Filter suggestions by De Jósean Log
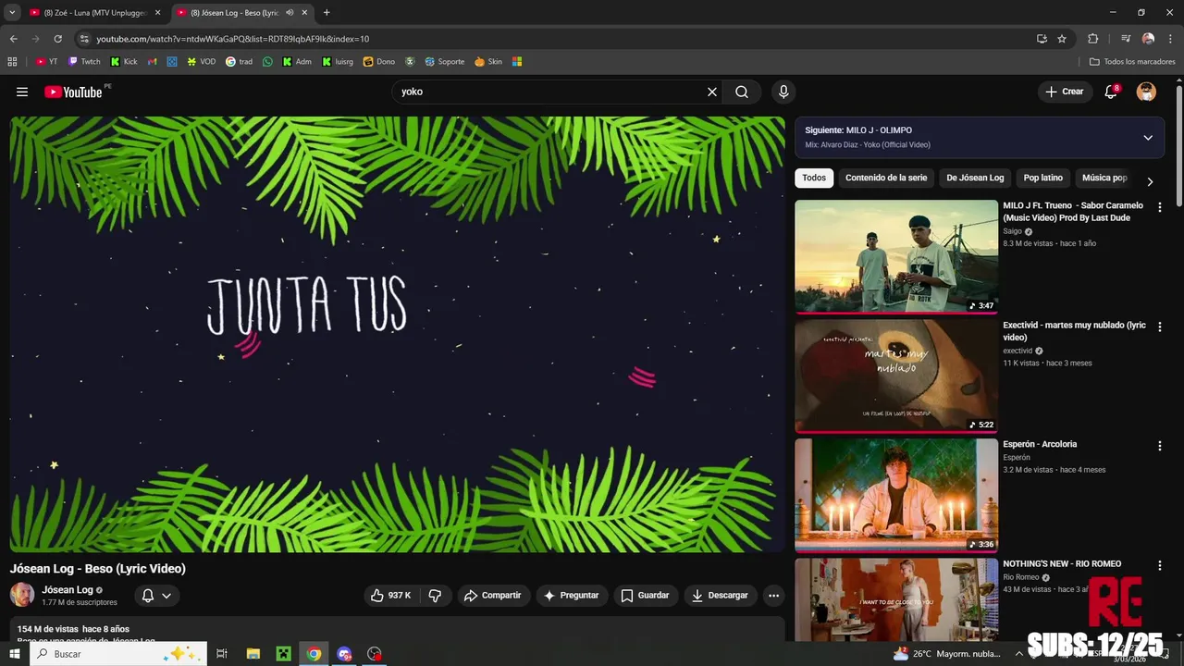 tap(975, 178)
